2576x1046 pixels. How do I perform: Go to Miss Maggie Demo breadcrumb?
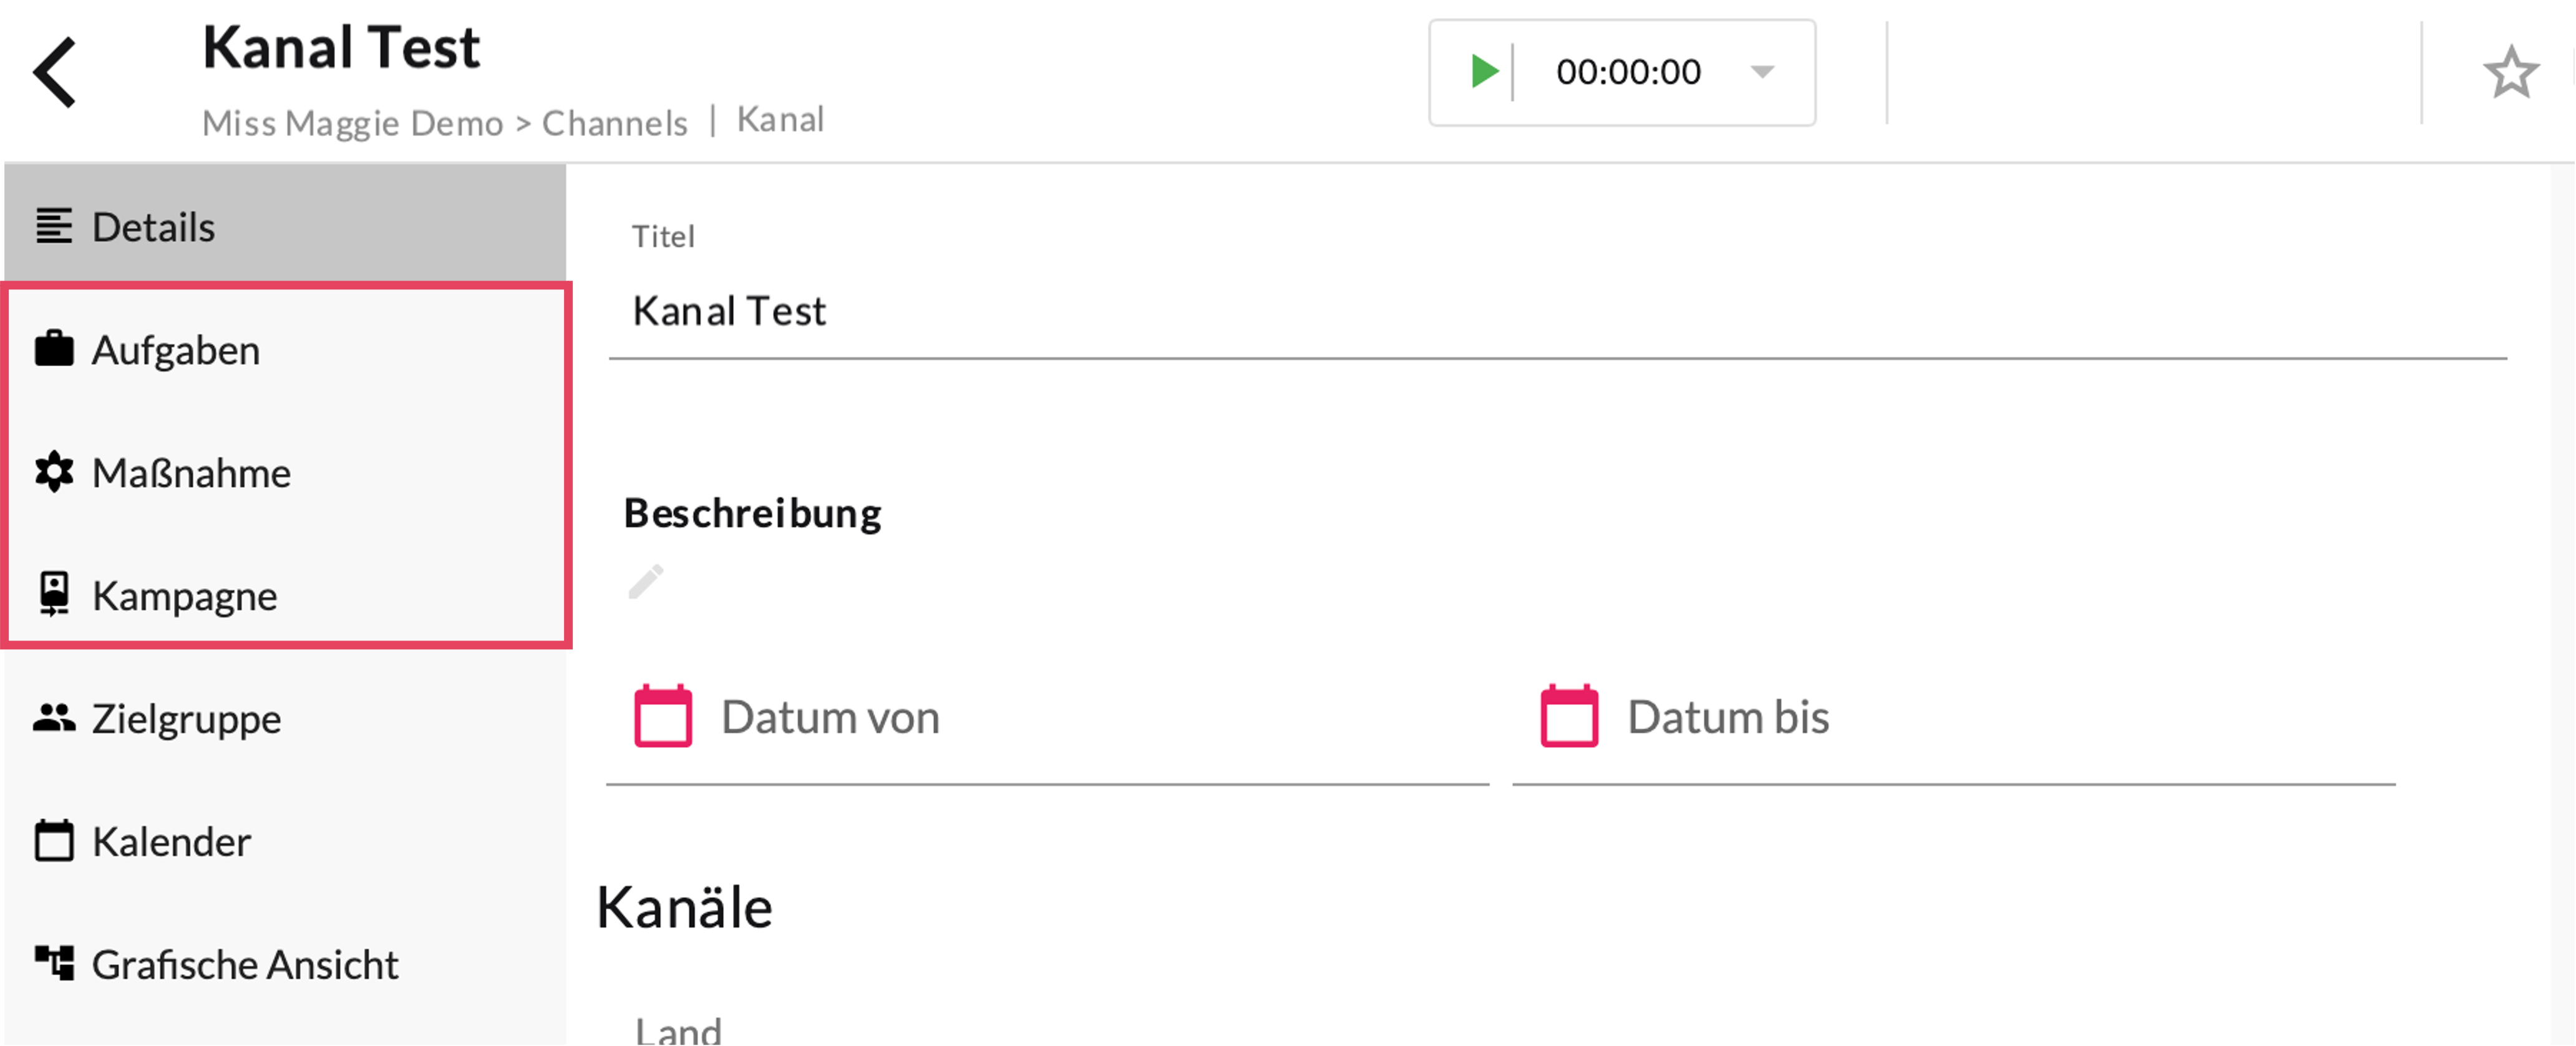[352, 123]
